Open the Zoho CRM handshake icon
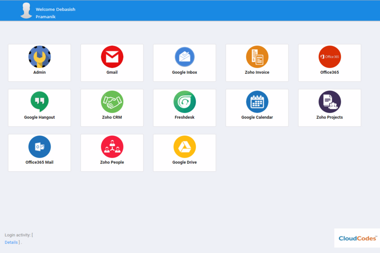The image size is (380, 253). click(x=112, y=102)
